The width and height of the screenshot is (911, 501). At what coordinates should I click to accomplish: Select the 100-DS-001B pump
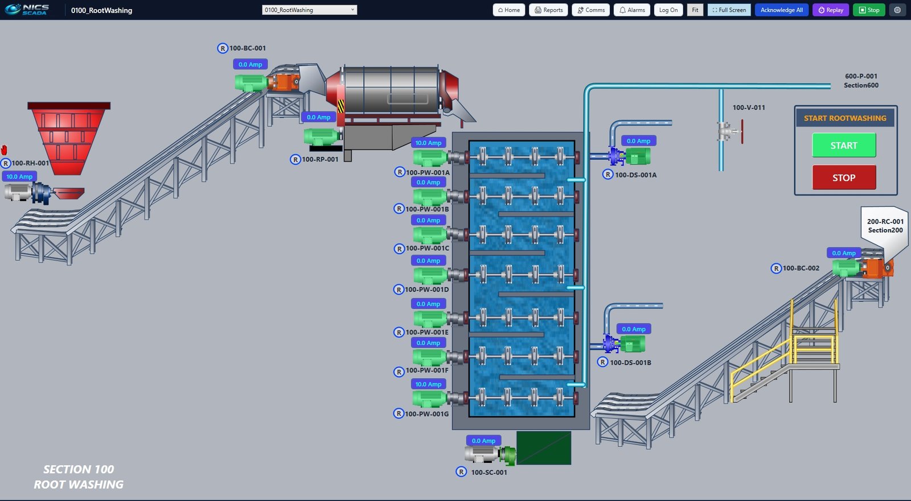624,344
